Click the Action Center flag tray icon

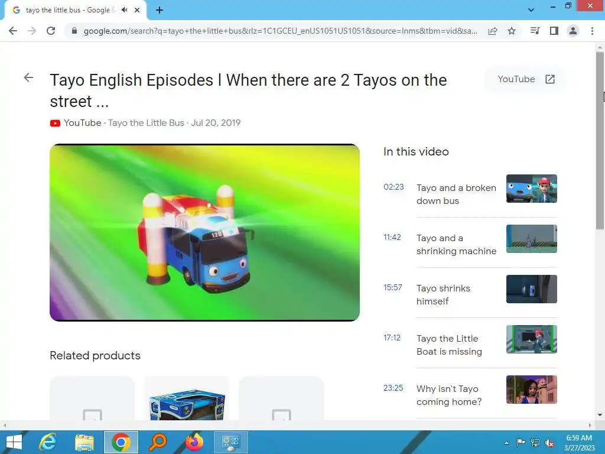(x=521, y=443)
